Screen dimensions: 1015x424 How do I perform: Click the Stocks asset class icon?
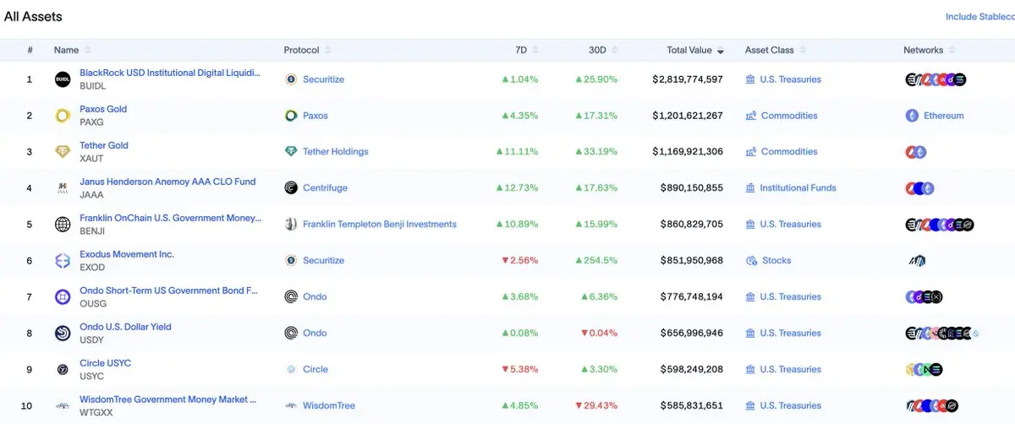[x=751, y=261]
